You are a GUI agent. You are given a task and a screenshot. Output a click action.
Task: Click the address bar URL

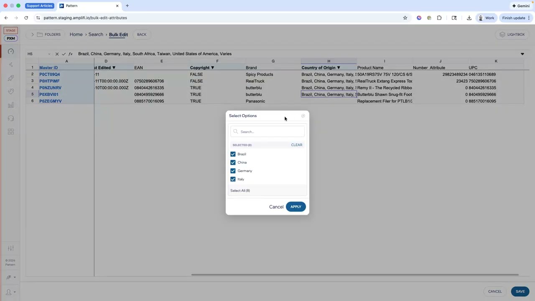(x=85, y=18)
